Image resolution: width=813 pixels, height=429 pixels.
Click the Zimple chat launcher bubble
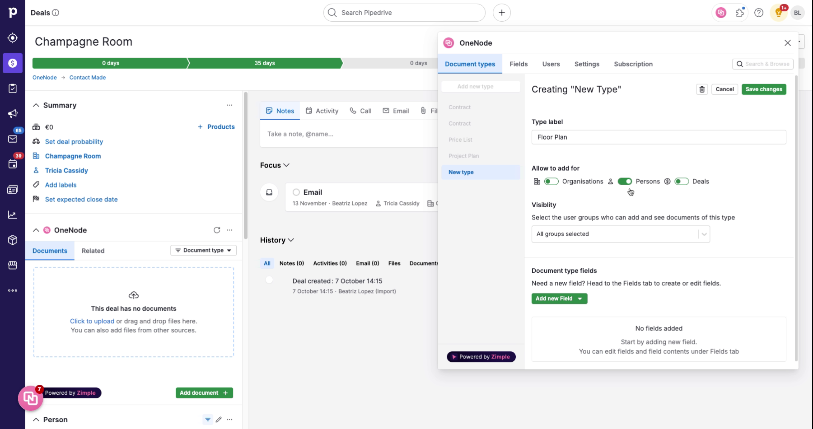coord(31,398)
